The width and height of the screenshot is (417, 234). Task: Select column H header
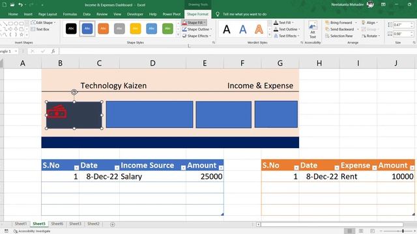[x=319, y=63]
